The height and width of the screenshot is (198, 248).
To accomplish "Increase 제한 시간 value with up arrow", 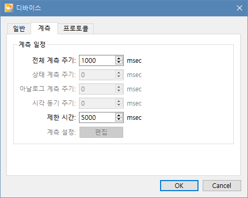I will [x=119, y=116].
